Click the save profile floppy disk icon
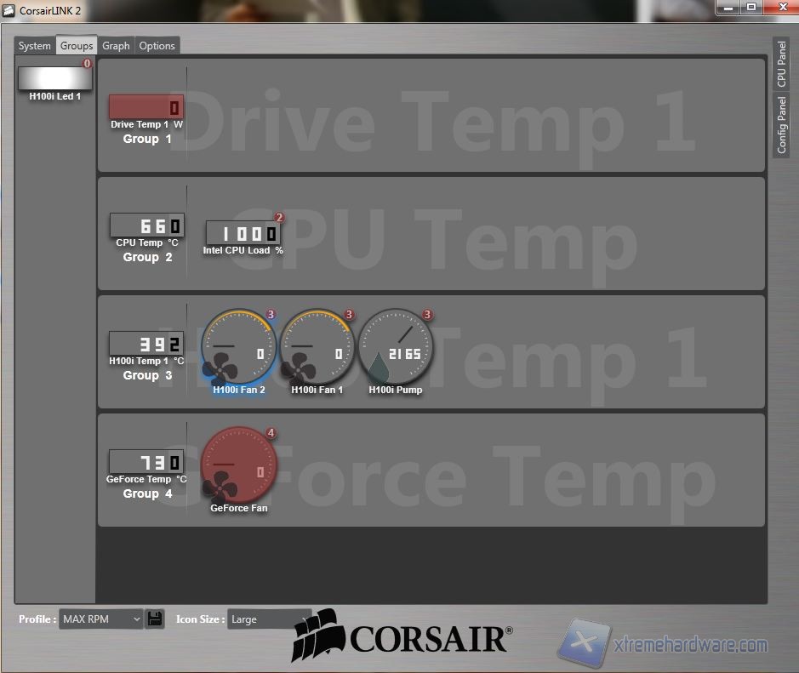799x673 pixels. click(x=154, y=619)
